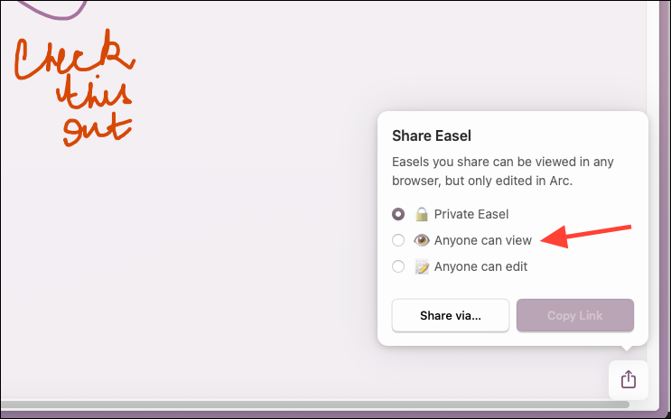Enable the Anyone can view radio option
The height and width of the screenshot is (419, 671).
coord(398,240)
